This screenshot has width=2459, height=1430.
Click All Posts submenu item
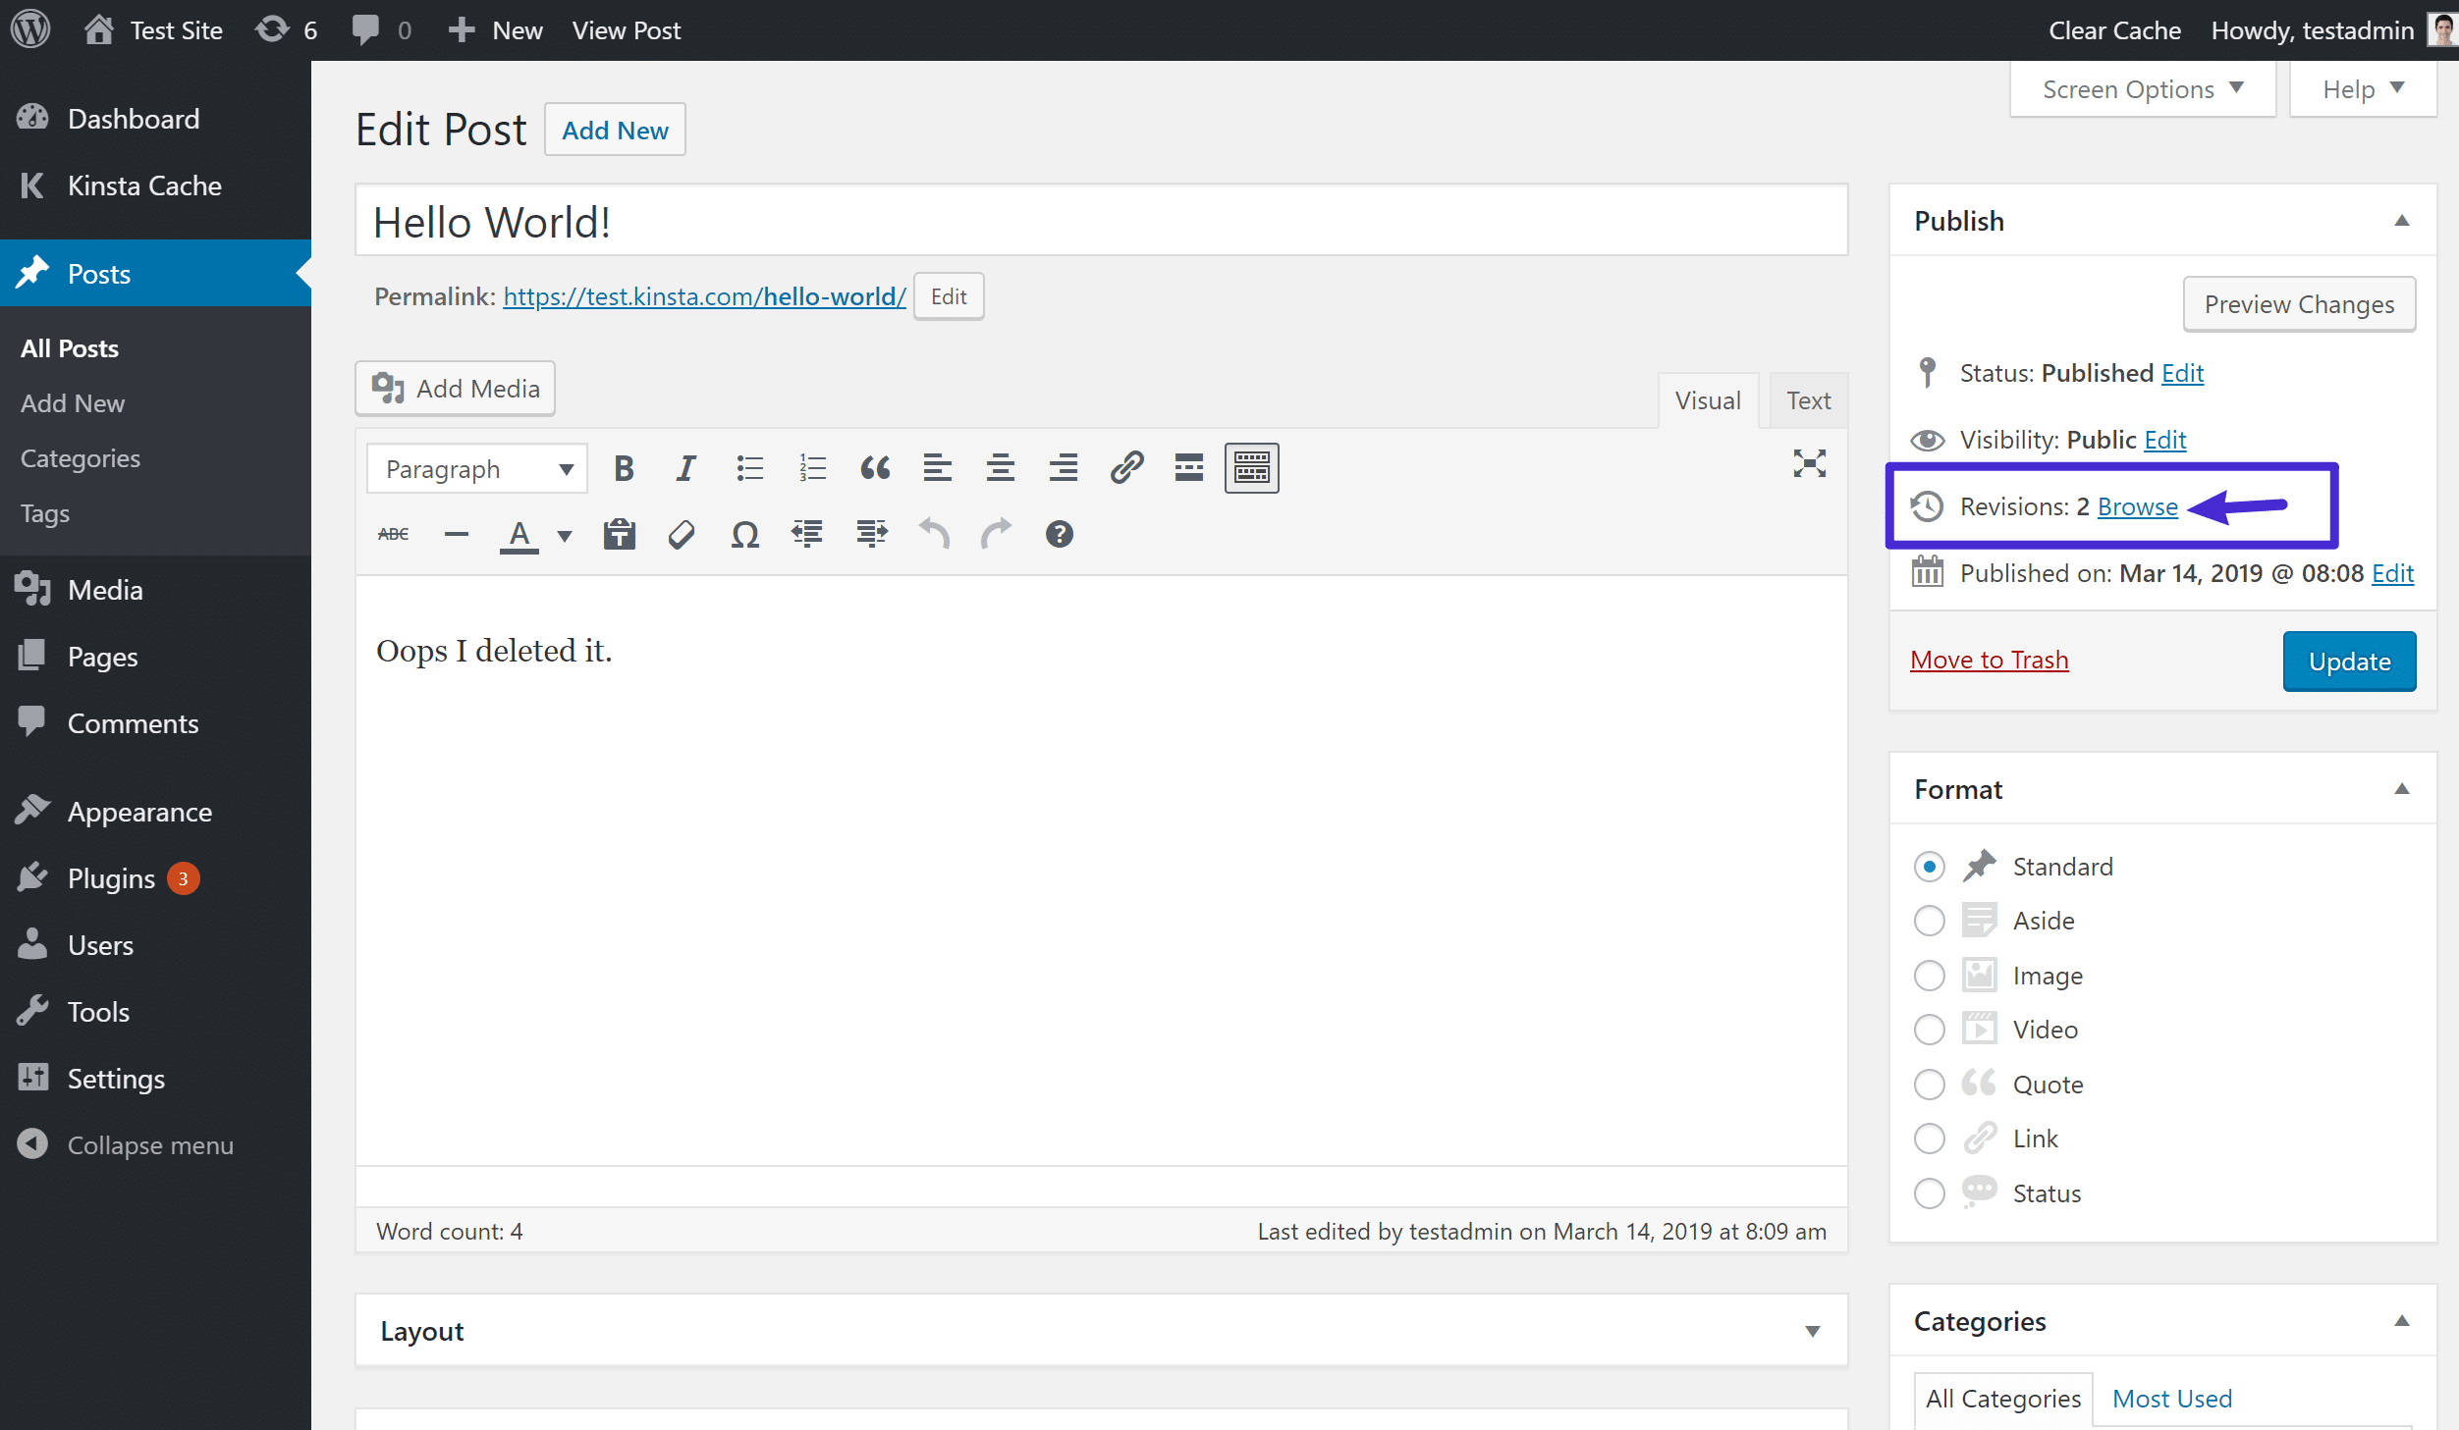click(x=70, y=347)
